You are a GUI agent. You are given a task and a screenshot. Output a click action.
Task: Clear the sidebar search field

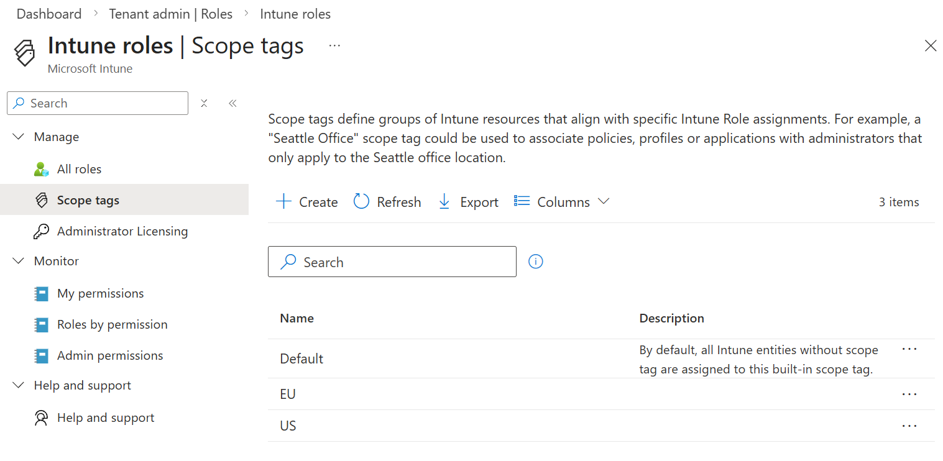coord(204,103)
